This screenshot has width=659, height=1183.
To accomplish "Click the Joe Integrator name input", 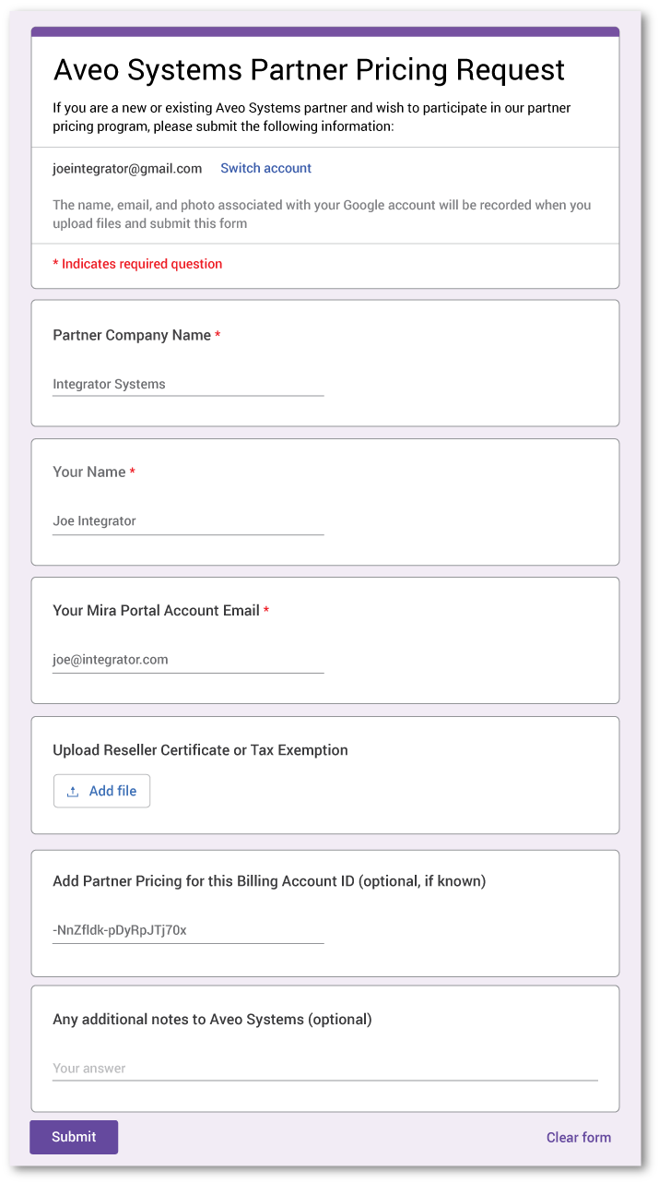I will (188, 521).
